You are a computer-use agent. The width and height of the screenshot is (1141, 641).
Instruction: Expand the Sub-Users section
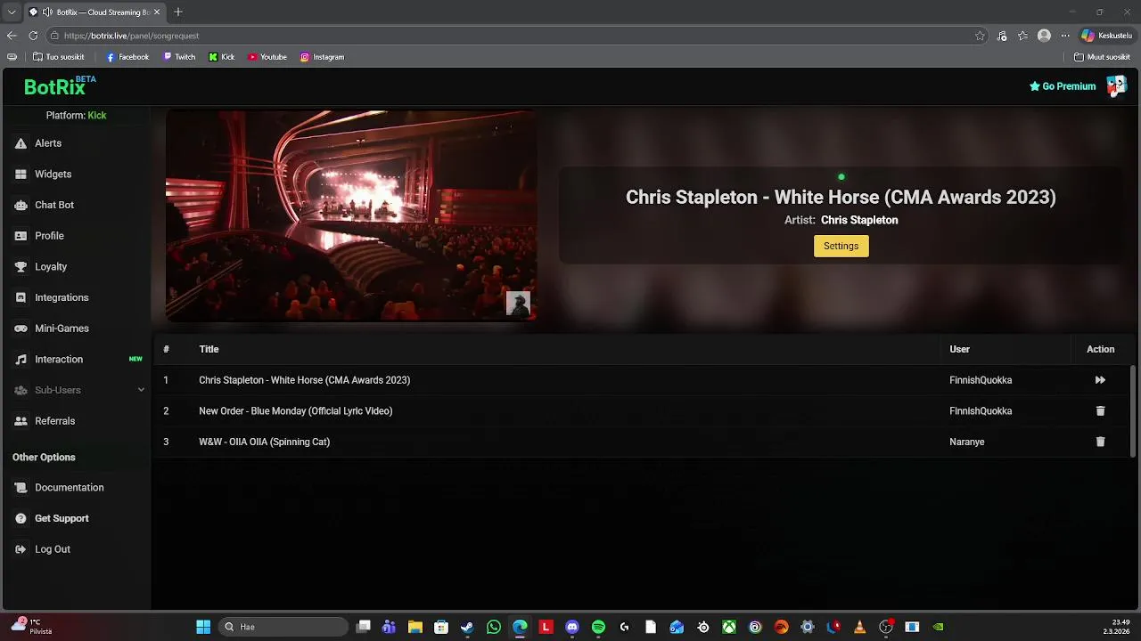(78, 390)
